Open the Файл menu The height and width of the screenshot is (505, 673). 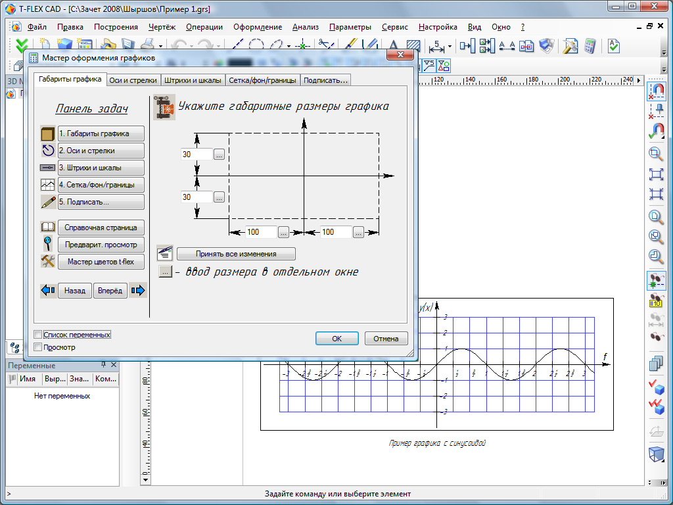(37, 27)
